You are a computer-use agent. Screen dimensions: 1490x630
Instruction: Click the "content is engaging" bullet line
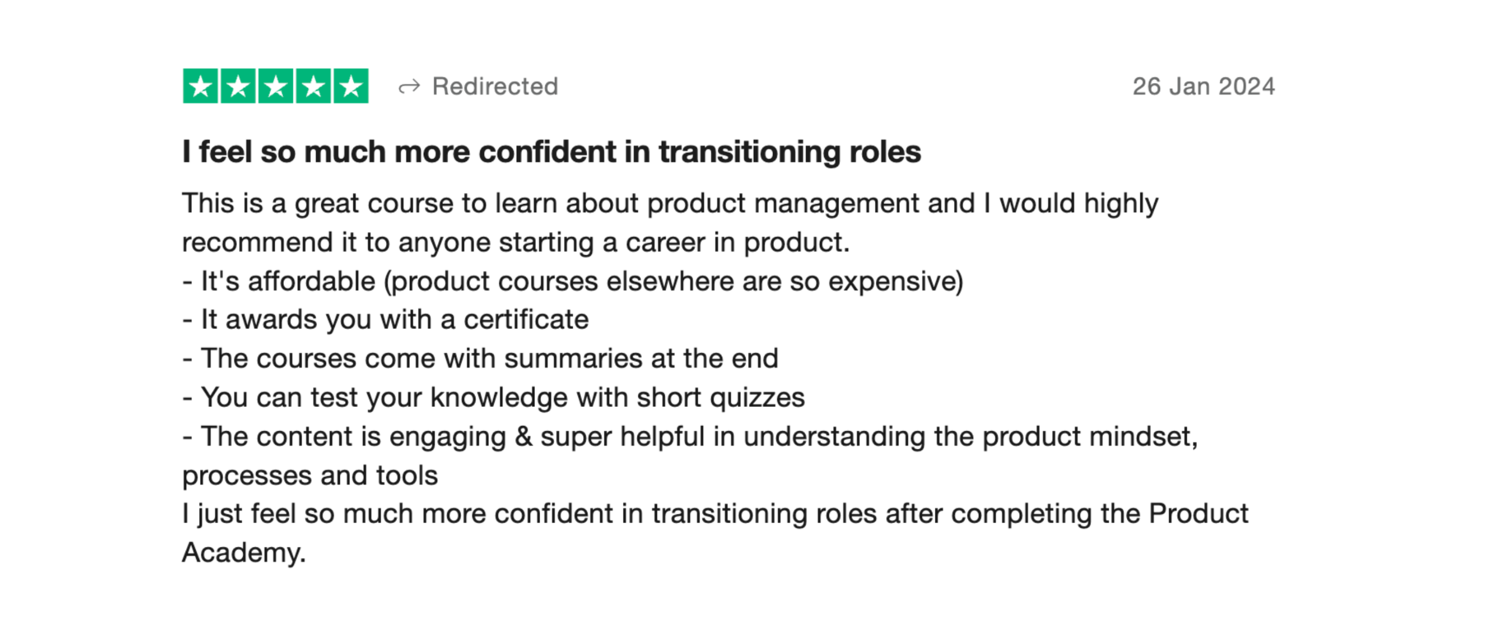point(690,436)
